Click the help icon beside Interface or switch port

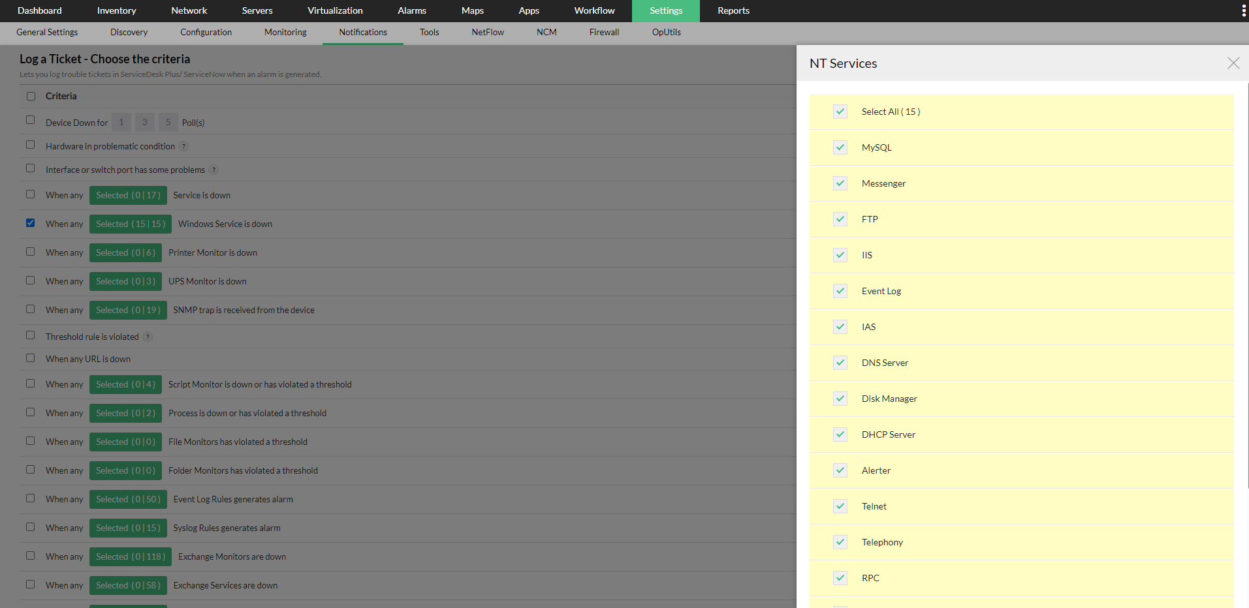(x=213, y=170)
